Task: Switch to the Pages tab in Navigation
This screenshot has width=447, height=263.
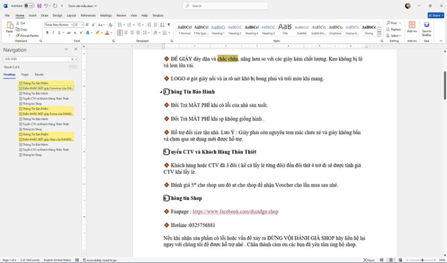Action: click(x=25, y=74)
